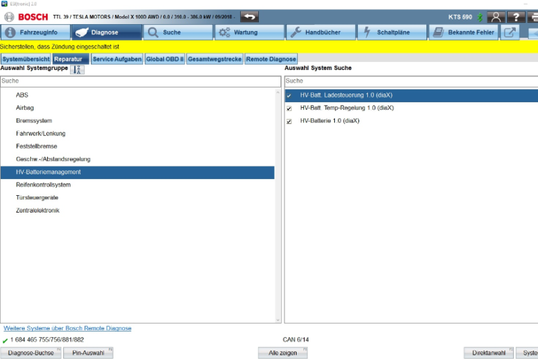The height and width of the screenshot is (360, 538).
Task: Click the question mark help icon
Action: coord(516,17)
